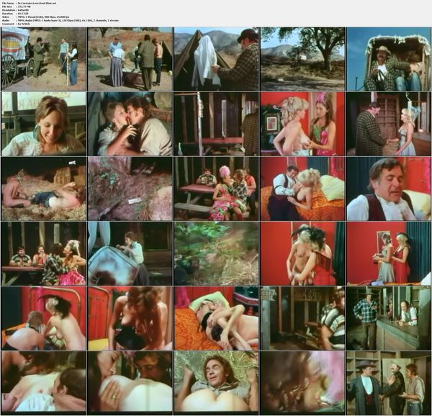Click last thumbnail with three men in hats
Screen dimensions: 432x416
[389, 383]
